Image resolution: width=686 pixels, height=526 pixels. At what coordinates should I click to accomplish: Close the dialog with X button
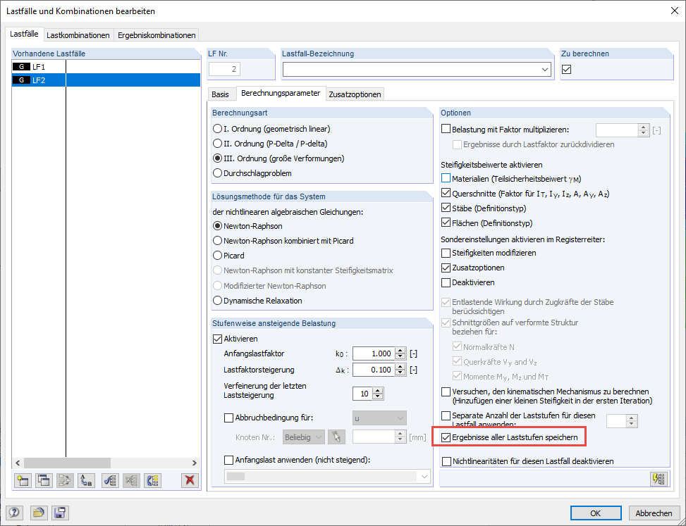click(x=674, y=11)
